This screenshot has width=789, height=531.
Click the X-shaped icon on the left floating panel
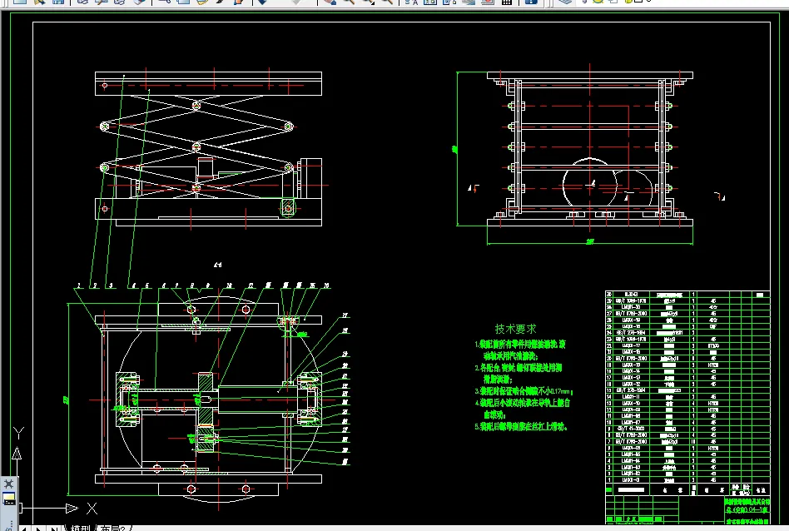pos(9,484)
